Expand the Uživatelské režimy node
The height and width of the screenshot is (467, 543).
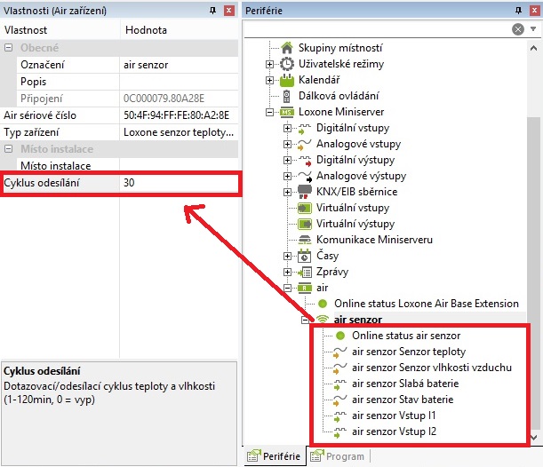(x=270, y=64)
